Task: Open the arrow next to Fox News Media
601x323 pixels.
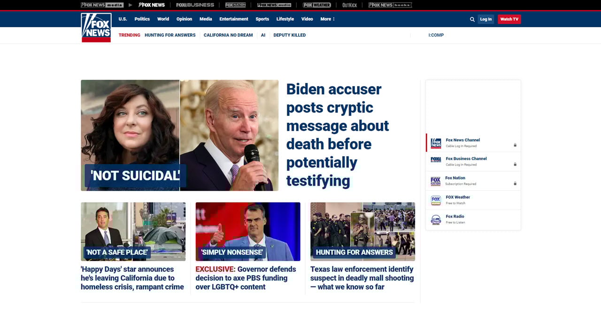Action: 130,5
